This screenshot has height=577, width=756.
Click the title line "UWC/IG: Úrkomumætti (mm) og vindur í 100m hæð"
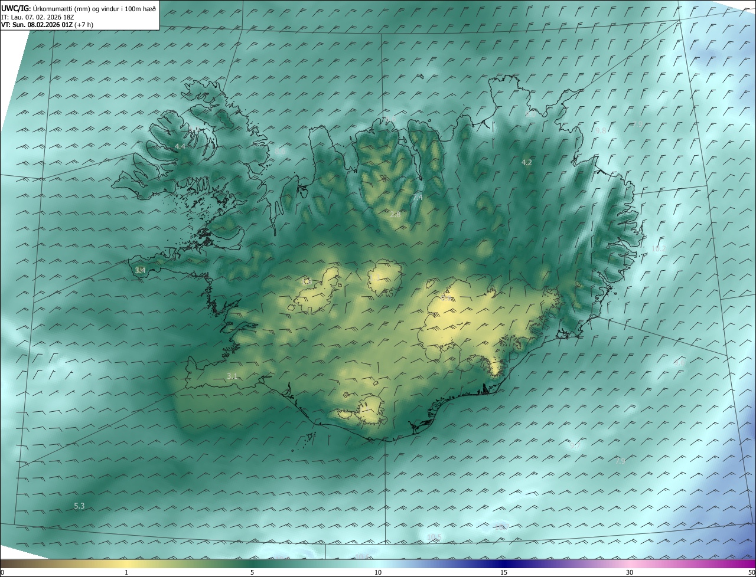[x=79, y=8]
